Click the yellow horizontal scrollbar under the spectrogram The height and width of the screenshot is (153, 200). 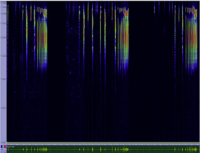[x=103, y=143]
